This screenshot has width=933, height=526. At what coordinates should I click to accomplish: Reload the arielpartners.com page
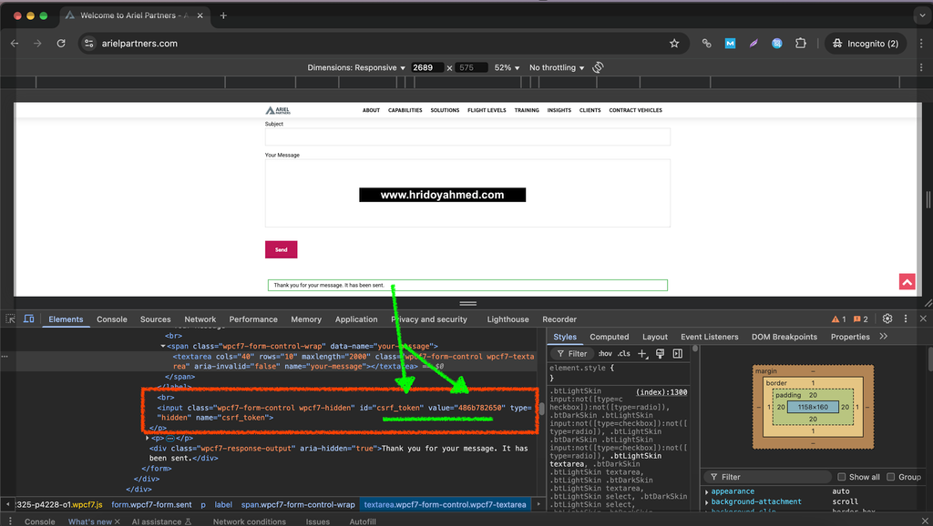pos(61,44)
